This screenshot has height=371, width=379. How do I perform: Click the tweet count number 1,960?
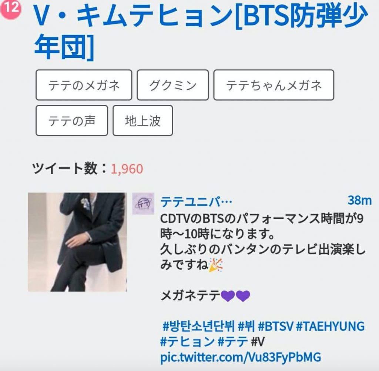(127, 169)
